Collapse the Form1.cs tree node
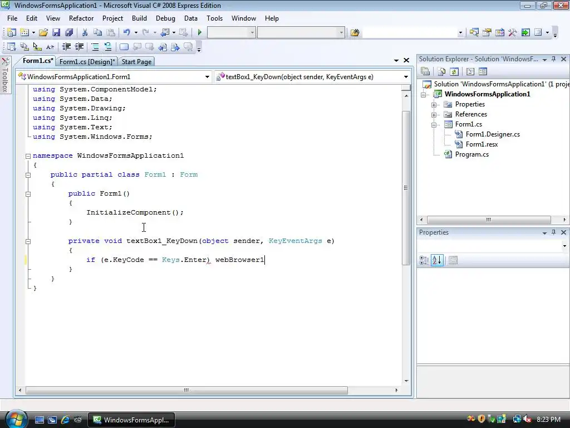 coord(434,125)
